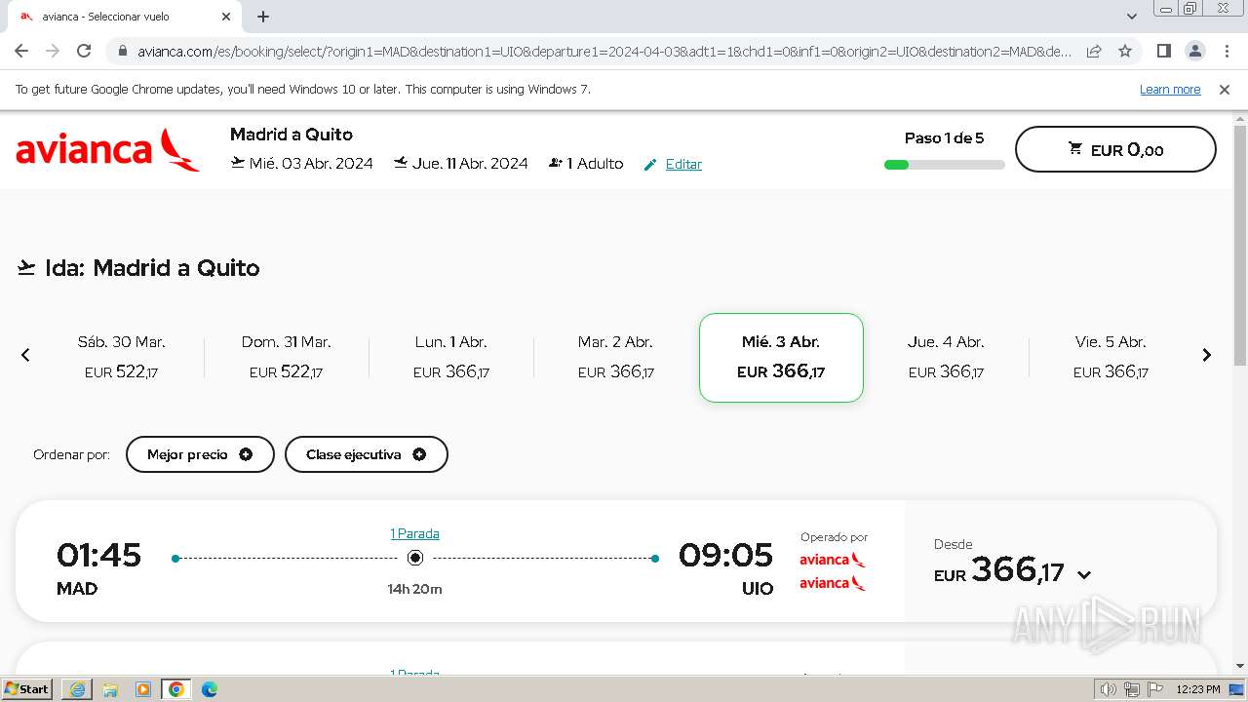Open the shopping cart EUR 0,00 button
Image resolution: width=1248 pixels, height=702 pixels.
(x=1115, y=149)
